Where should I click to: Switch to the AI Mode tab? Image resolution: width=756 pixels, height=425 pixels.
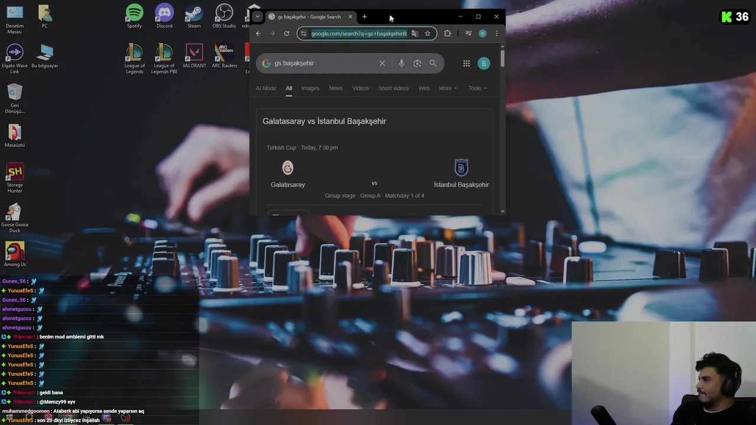(266, 88)
